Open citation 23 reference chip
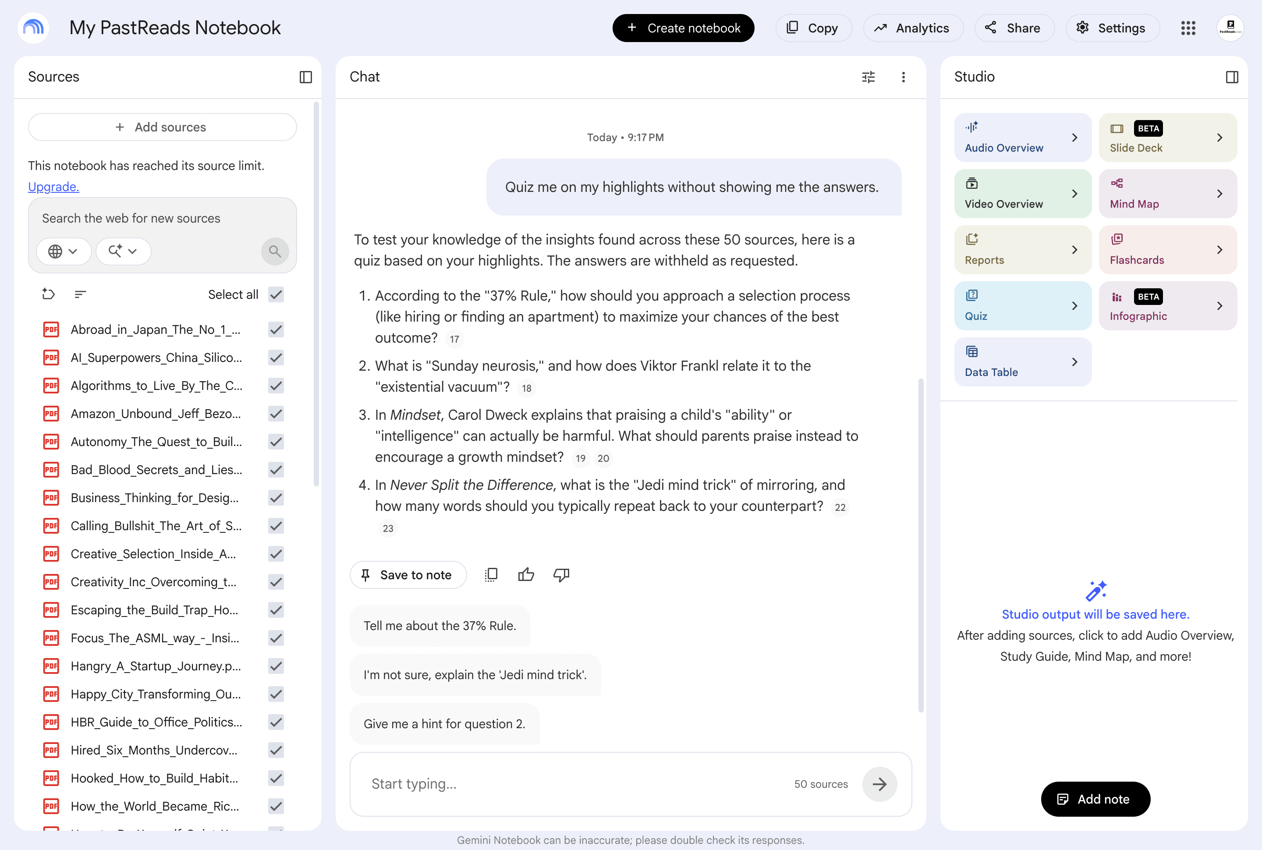 [388, 528]
